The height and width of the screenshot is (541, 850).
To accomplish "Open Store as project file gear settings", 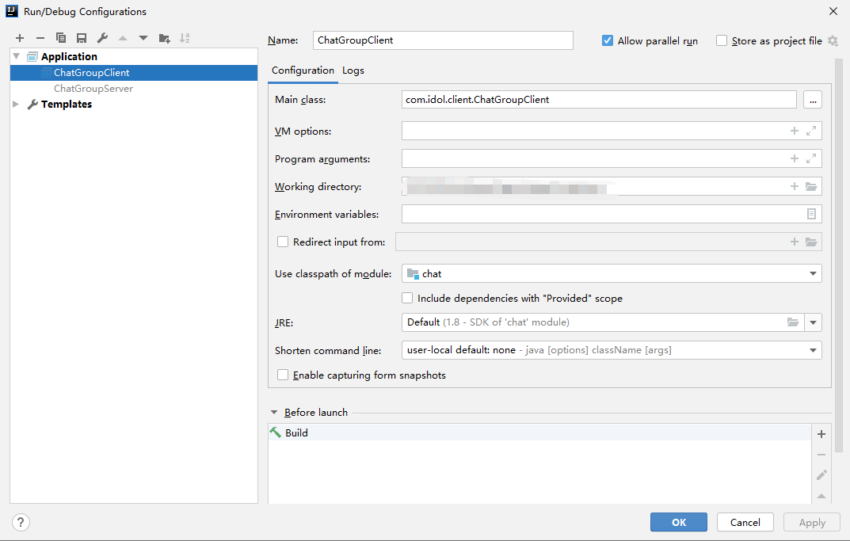I will click(833, 40).
